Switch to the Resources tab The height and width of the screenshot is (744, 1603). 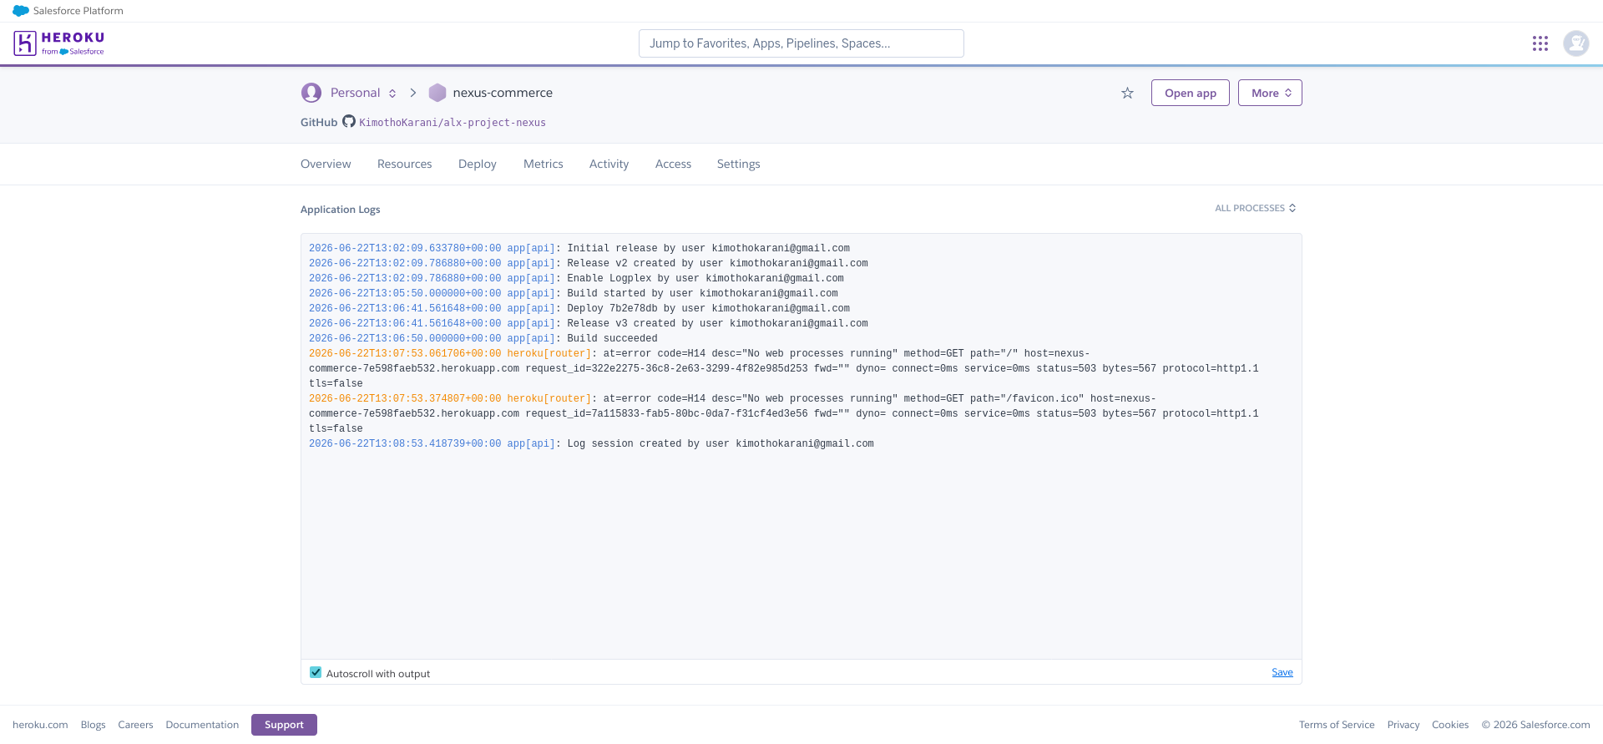click(x=405, y=164)
